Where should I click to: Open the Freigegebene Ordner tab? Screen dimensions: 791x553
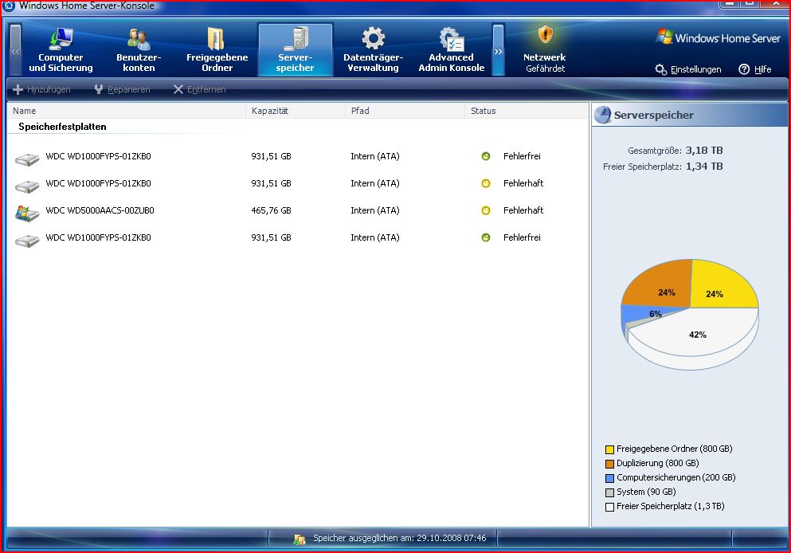(x=217, y=50)
